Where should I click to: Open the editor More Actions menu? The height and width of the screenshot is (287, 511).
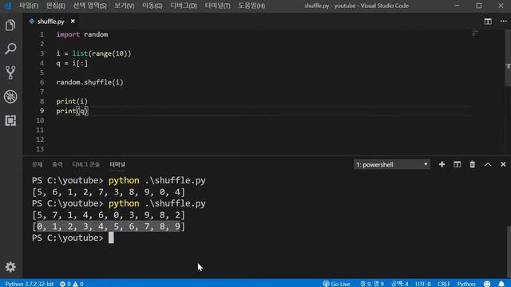[503, 22]
